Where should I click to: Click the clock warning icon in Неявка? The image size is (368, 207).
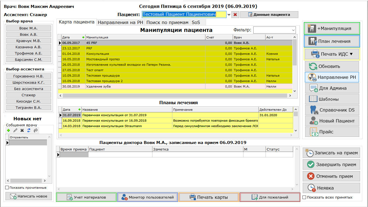pos(312,188)
